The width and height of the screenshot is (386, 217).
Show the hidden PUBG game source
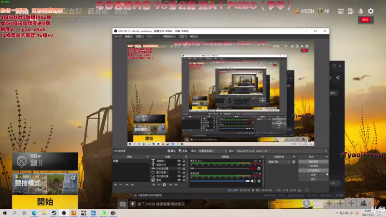[179, 168]
